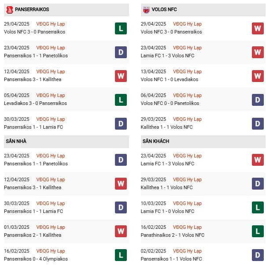This screenshot has height=265, width=266.
Task: Open VĐQG Hy Lạp link dated 05/04/2025
Action: (x=51, y=95)
